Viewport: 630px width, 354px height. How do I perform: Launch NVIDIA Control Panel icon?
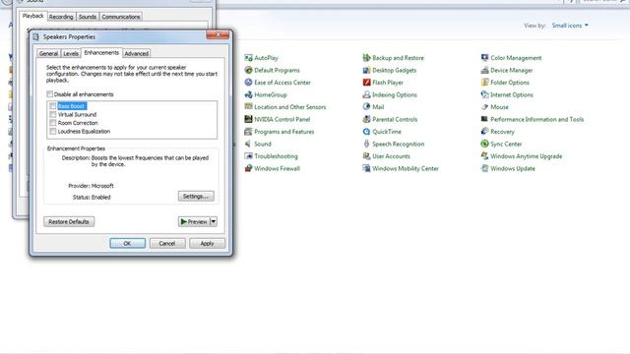coord(248,119)
